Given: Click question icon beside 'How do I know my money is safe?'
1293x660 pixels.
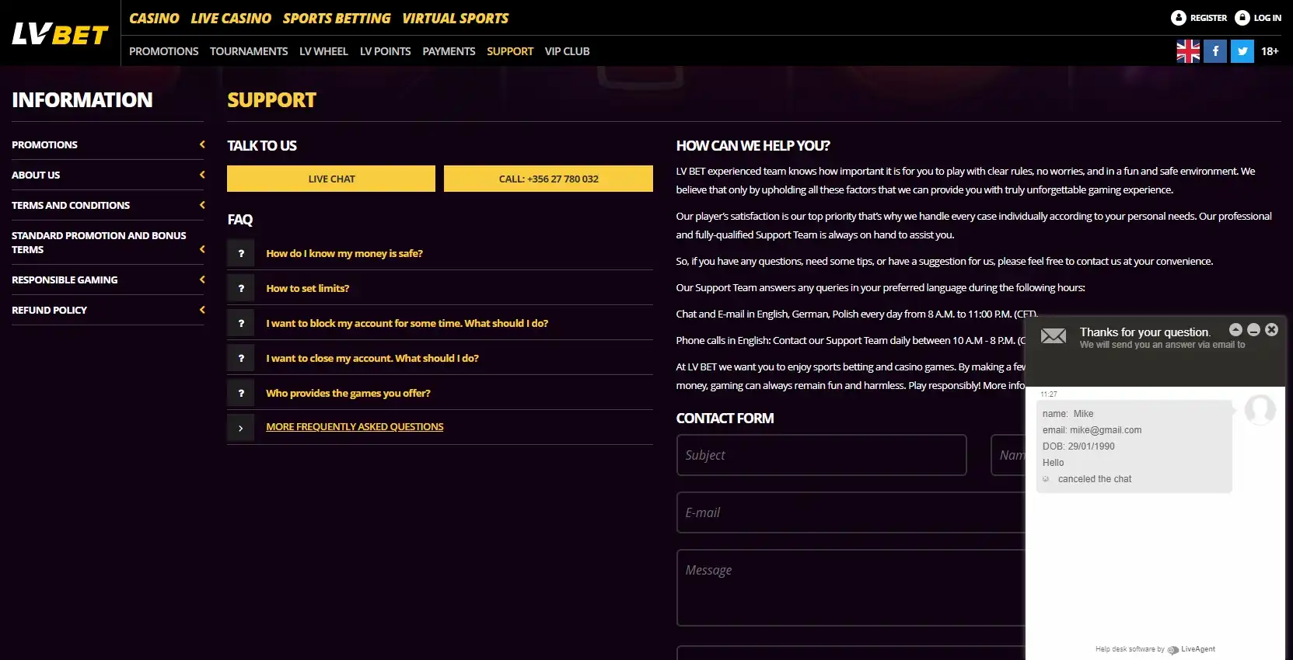Looking at the screenshot, I should pyautogui.click(x=241, y=253).
